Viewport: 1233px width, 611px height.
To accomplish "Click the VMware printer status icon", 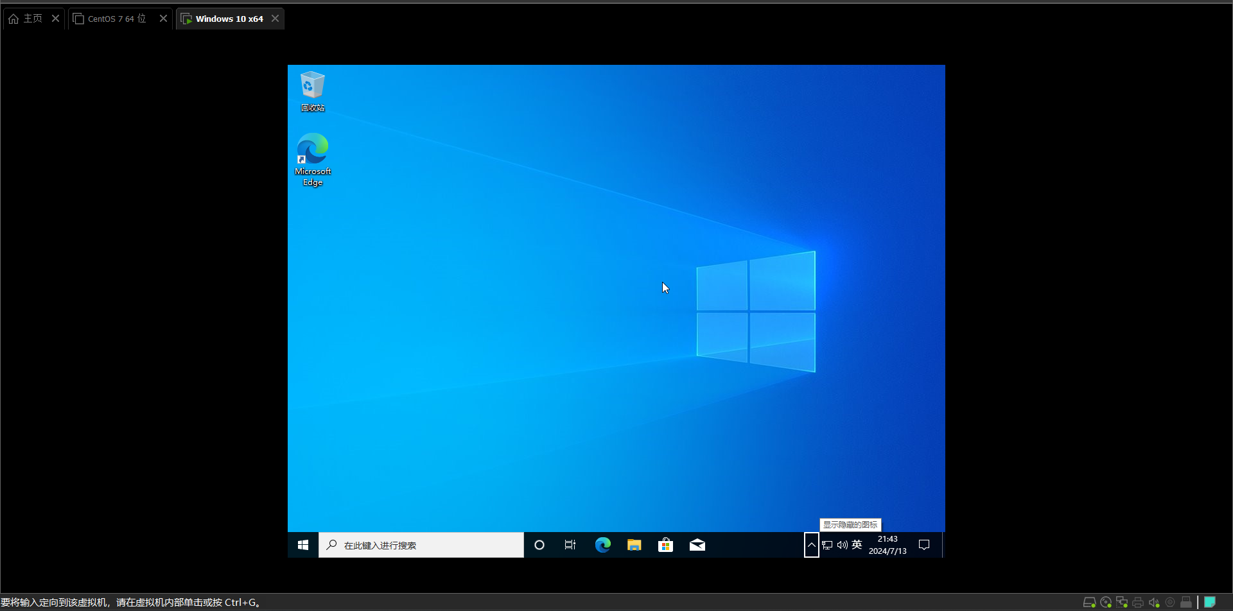I will pyautogui.click(x=1138, y=602).
